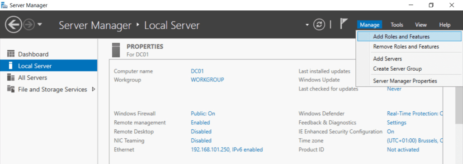The height and width of the screenshot is (164, 463).
Task: Click the DC01 computer name link
Action: point(197,71)
